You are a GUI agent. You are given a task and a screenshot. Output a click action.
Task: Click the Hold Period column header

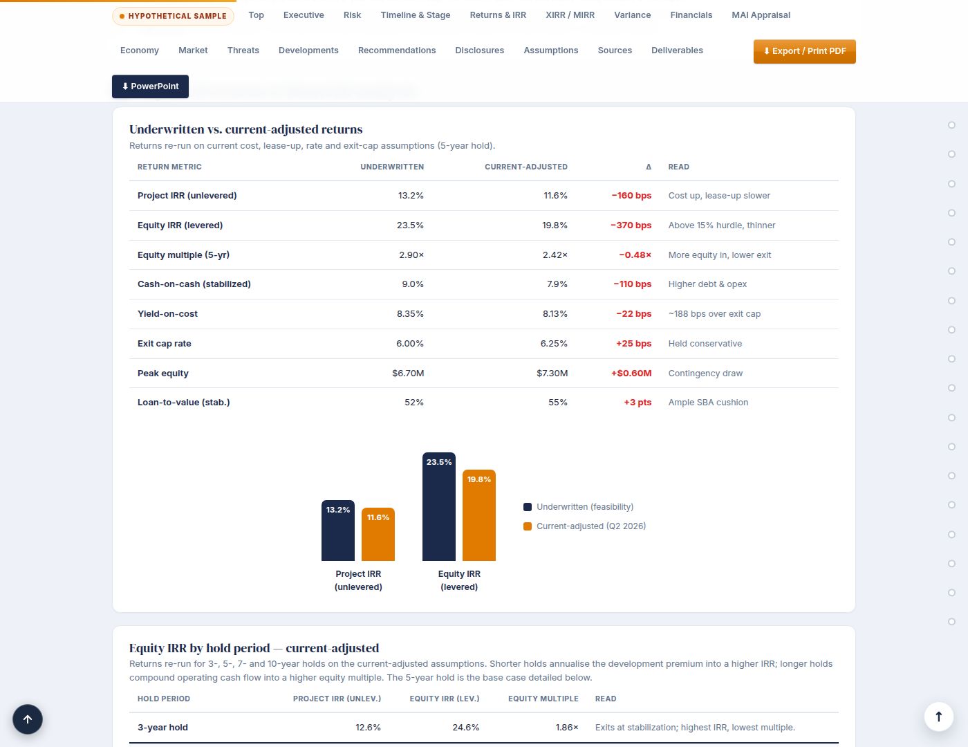click(x=164, y=699)
